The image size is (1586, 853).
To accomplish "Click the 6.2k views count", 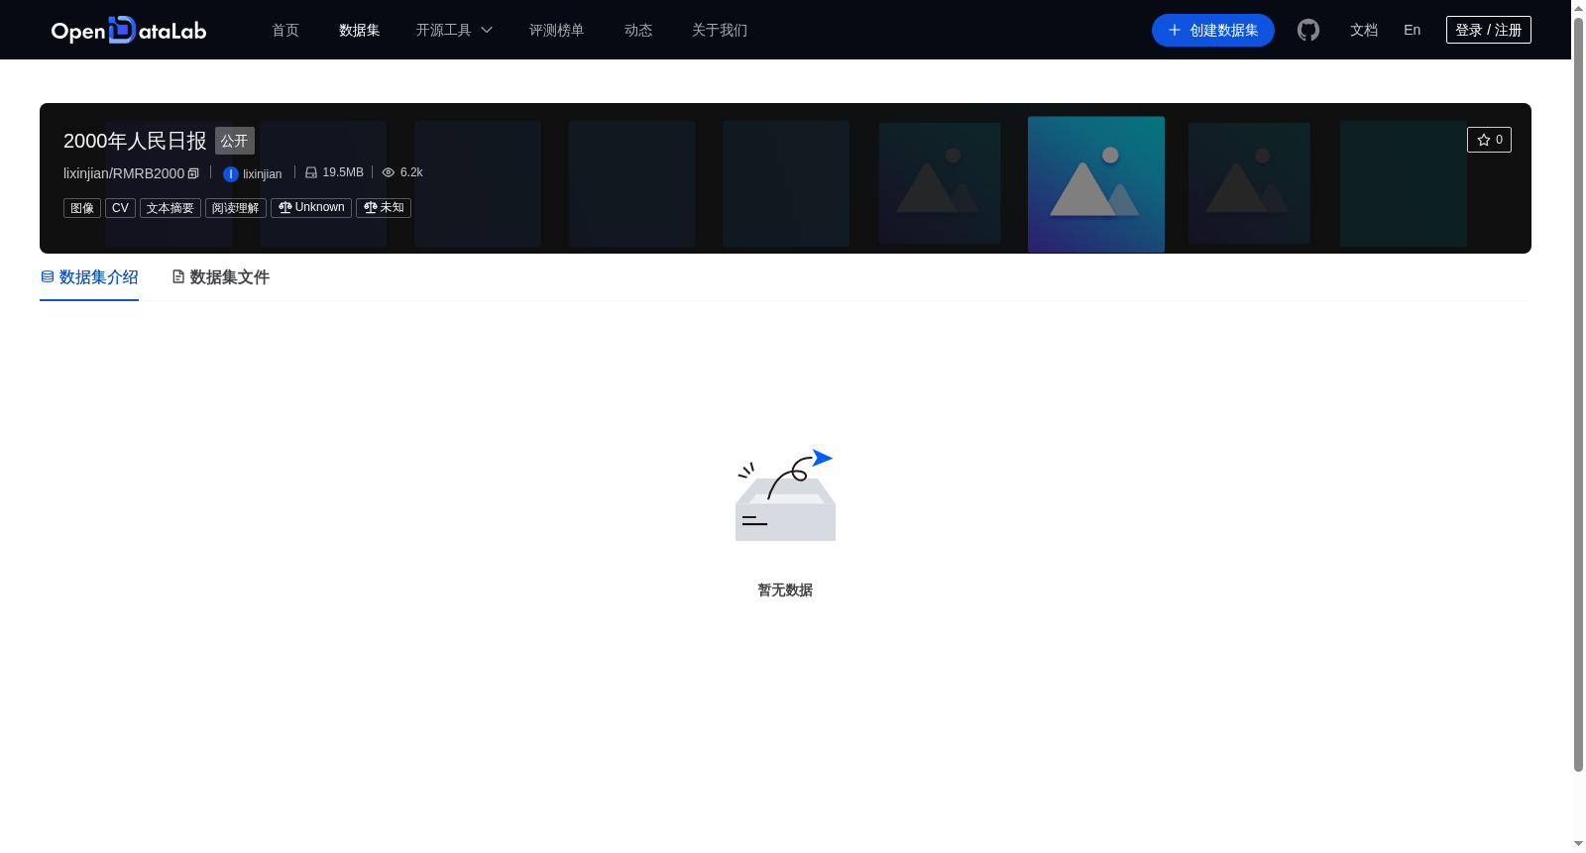I will tap(402, 172).
